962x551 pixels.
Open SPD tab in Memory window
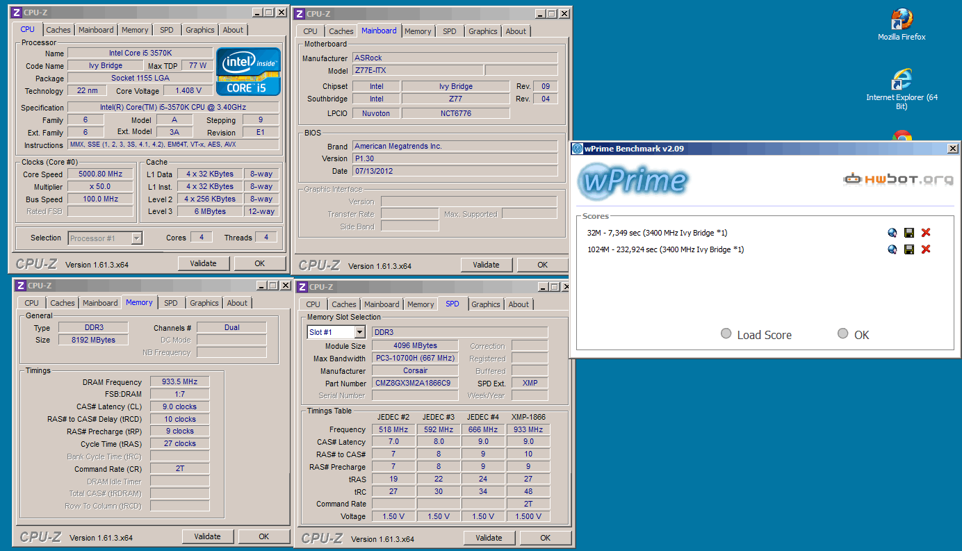pos(171,303)
